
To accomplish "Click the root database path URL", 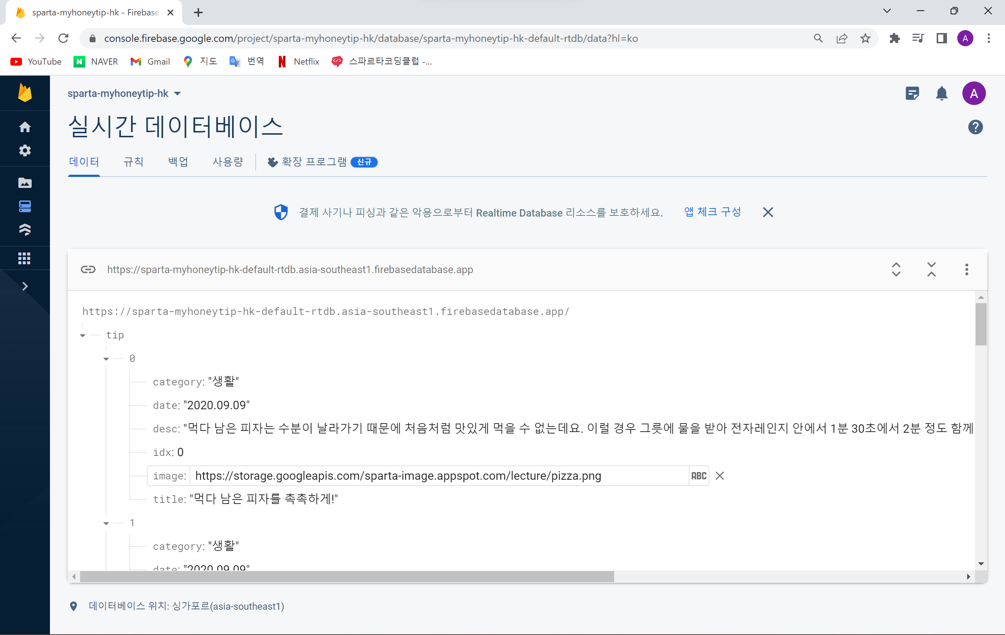I will 325,312.
